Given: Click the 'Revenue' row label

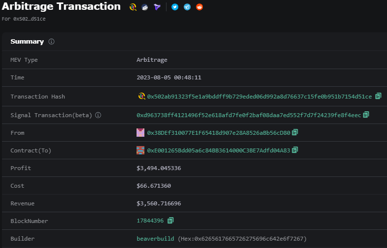Looking at the screenshot, I should click(x=23, y=203).
